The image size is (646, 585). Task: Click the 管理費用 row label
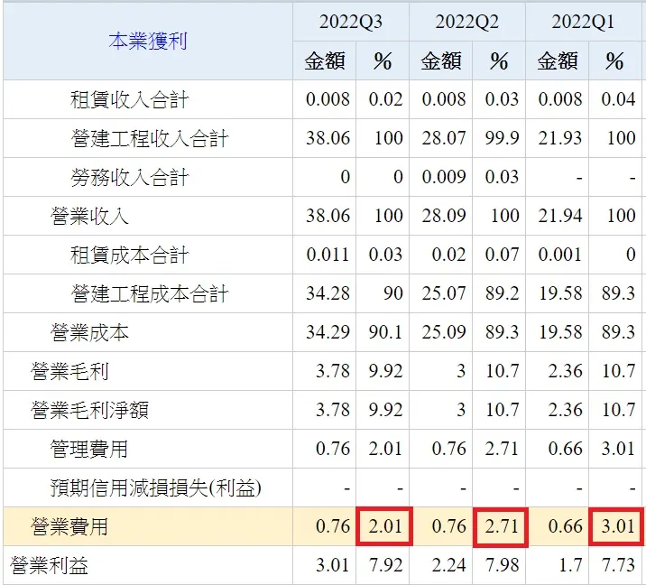89,449
